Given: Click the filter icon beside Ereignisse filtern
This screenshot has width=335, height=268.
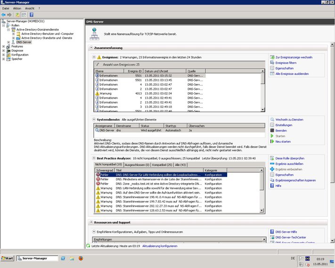Looking at the screenshot, I should [272, 63].
